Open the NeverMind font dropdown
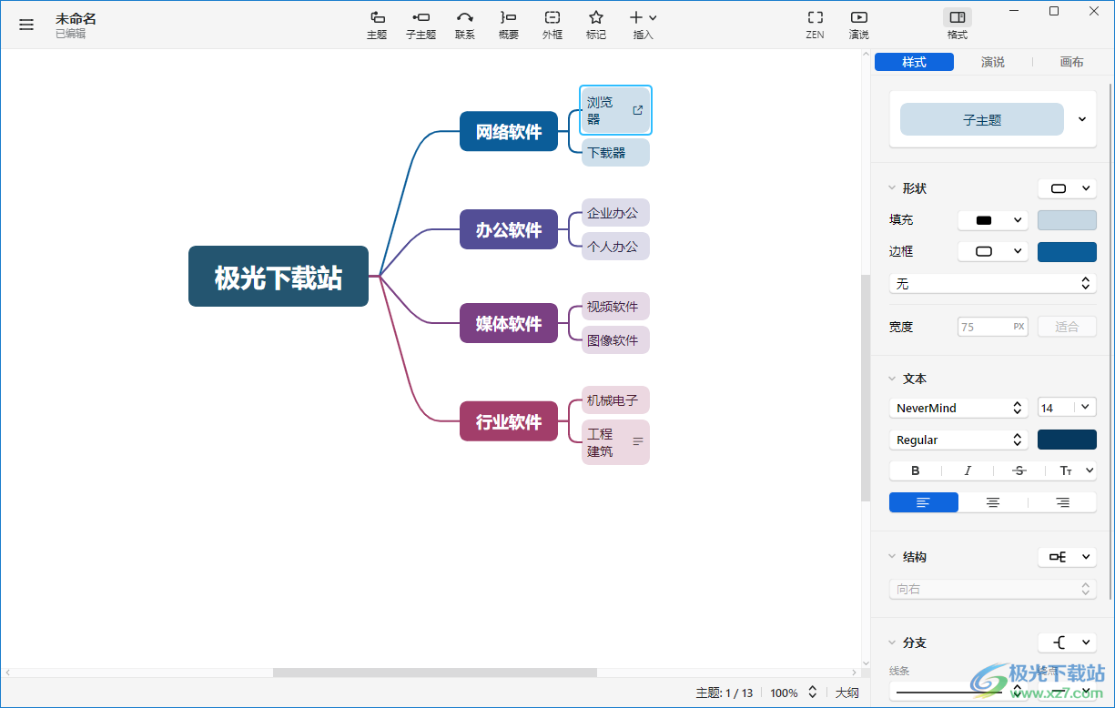This screenshot has width=1115, height=708. (958, 408)
